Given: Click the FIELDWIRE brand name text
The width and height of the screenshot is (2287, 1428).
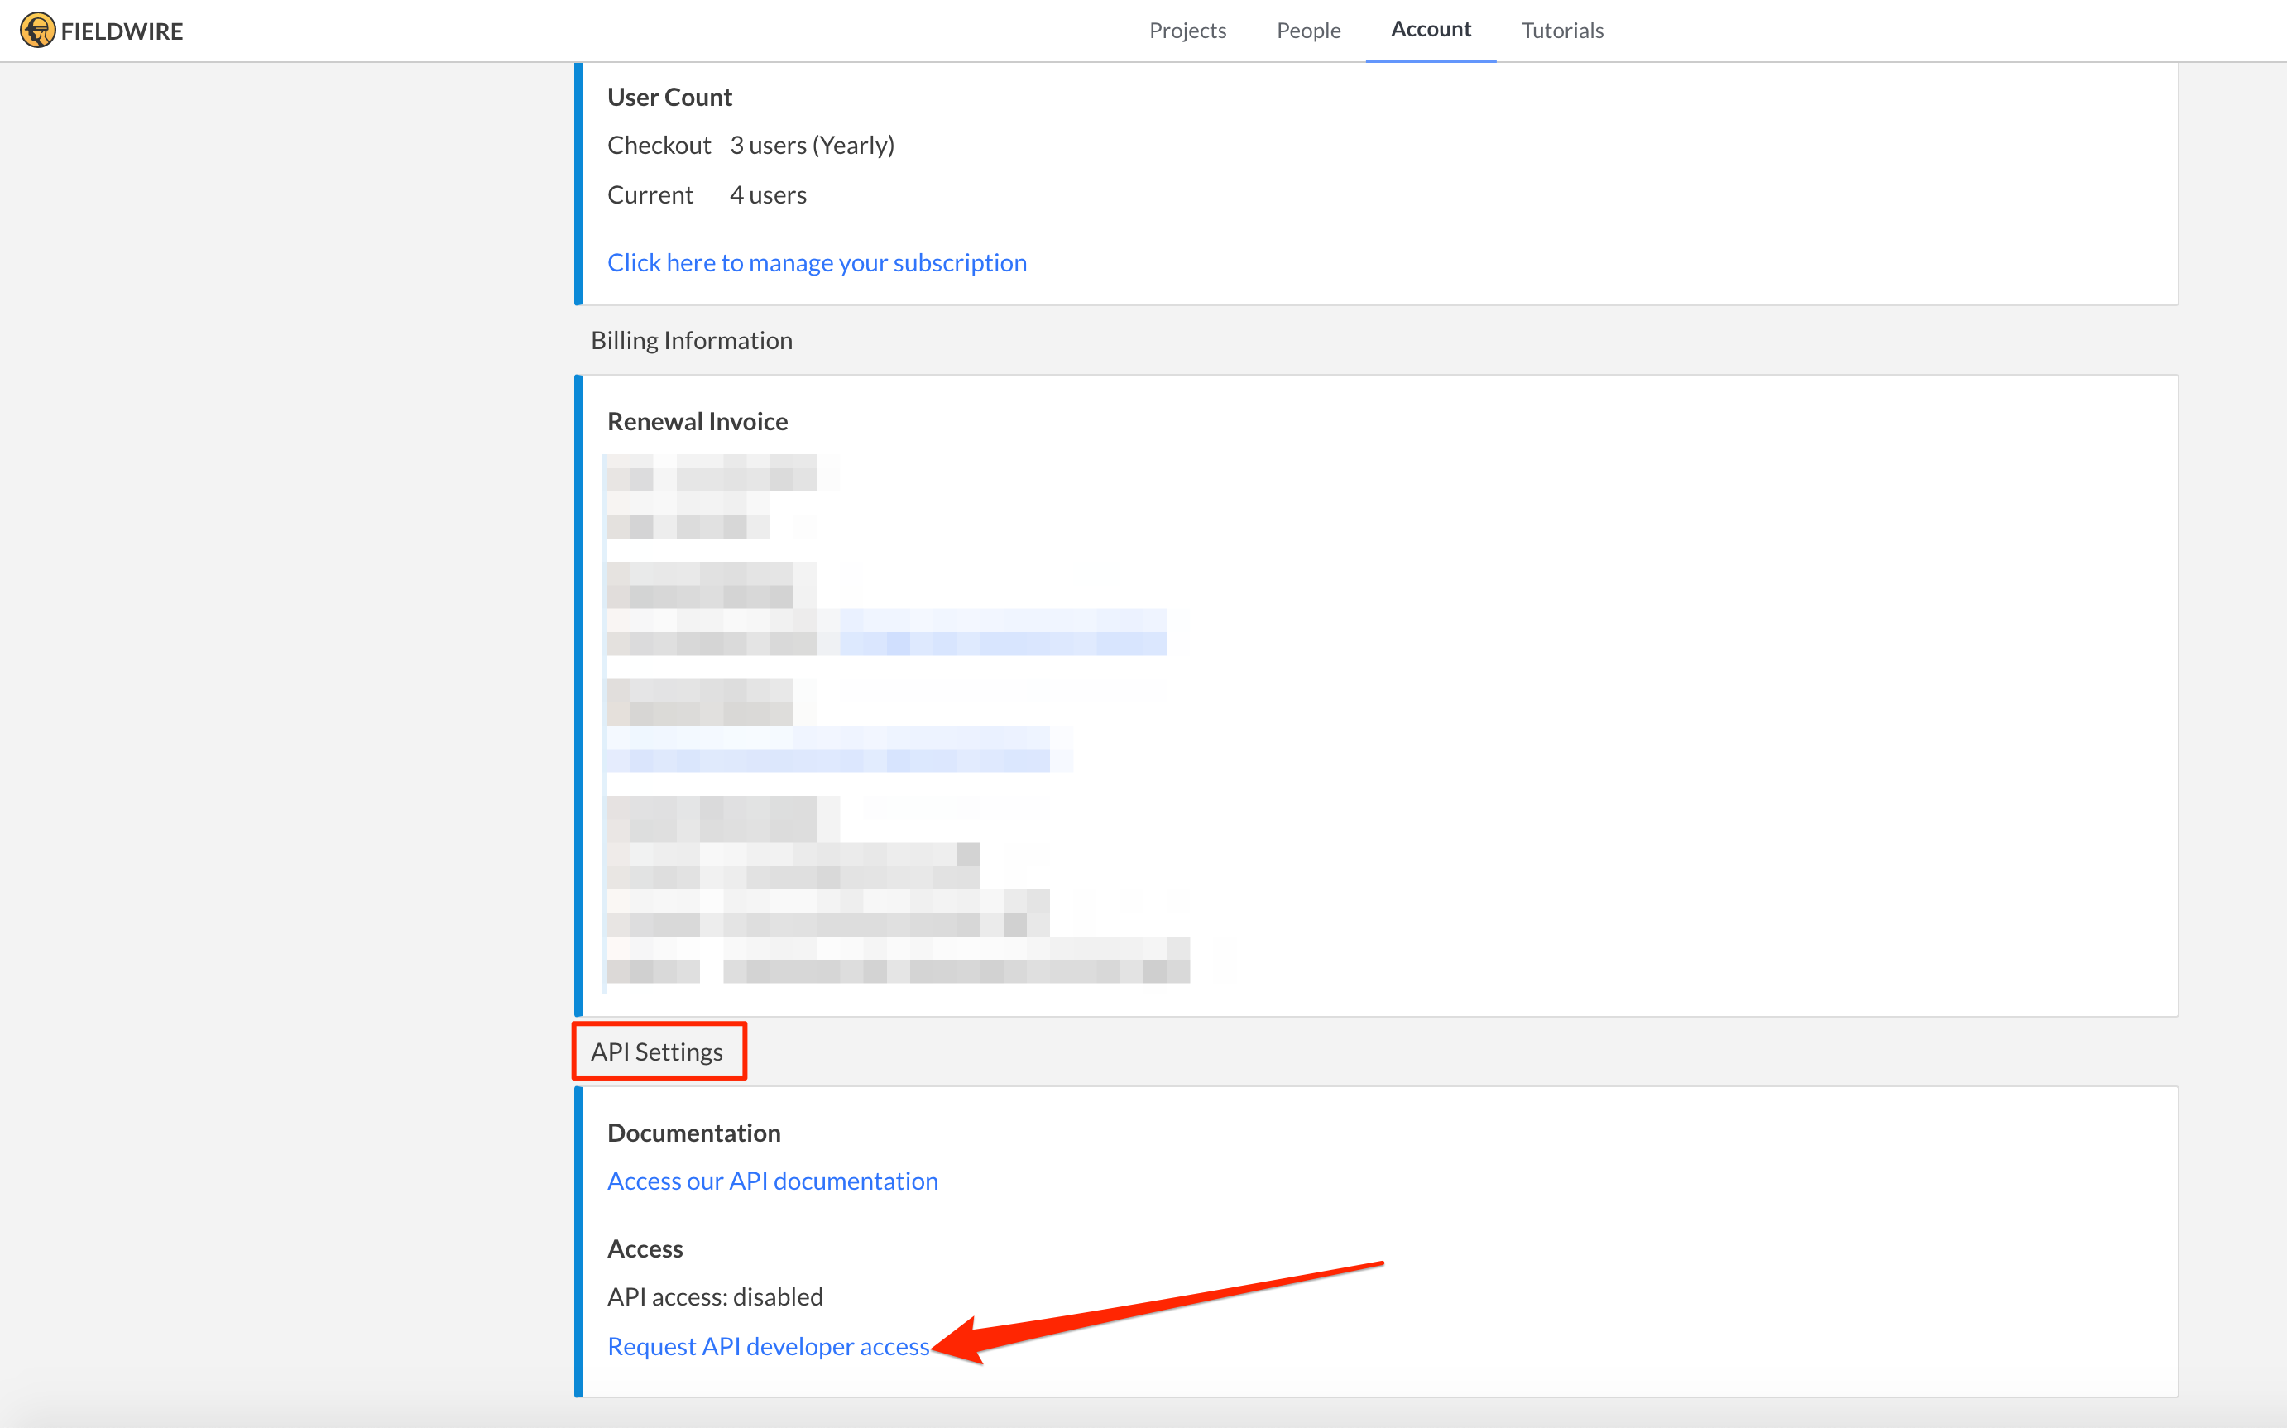Looking at the screenshot, I should 122,31.
